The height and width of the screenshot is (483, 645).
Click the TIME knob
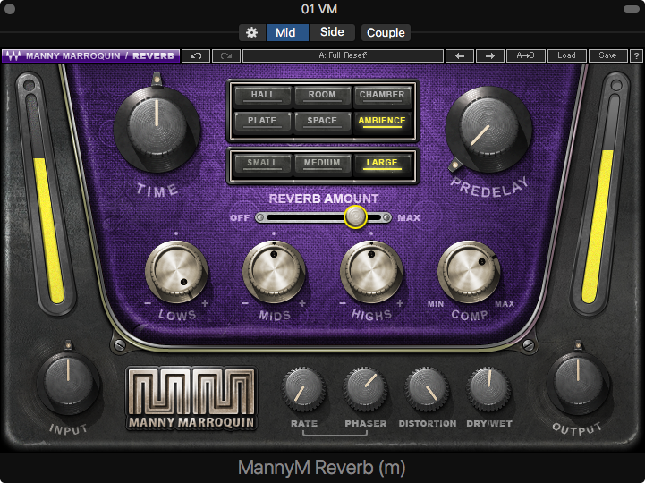point(157,129)
